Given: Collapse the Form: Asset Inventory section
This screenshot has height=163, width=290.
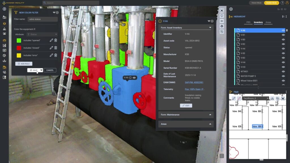Looking at the screenshot, I should click(210, 28).
